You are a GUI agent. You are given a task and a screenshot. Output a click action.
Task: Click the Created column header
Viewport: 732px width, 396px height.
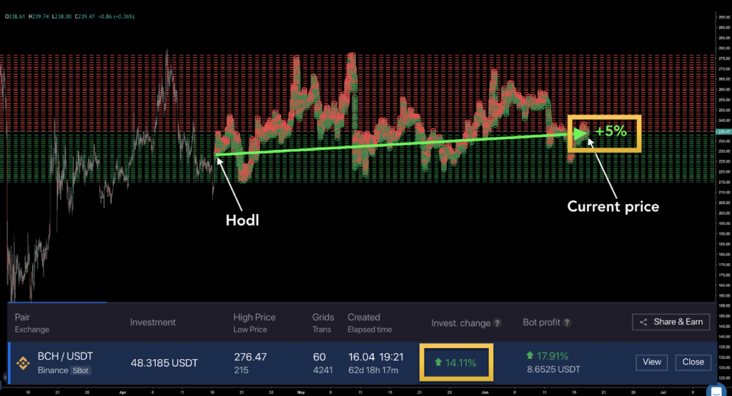[x=364, y=318]
